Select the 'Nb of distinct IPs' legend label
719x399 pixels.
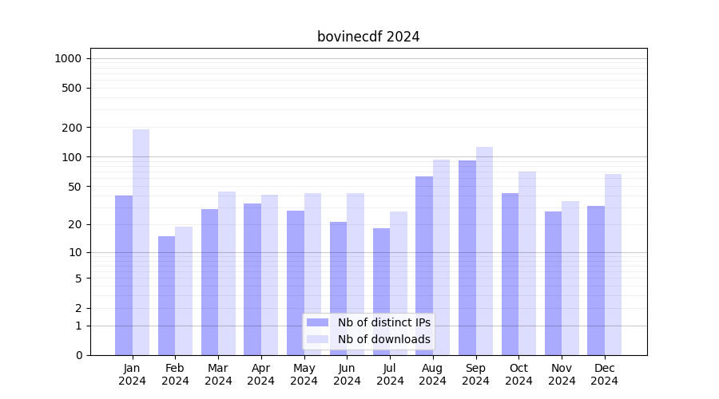(x=383, y=322)
